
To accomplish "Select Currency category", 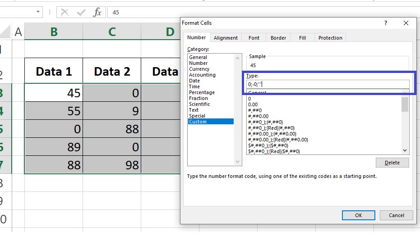I will click(x=199, y=69).
